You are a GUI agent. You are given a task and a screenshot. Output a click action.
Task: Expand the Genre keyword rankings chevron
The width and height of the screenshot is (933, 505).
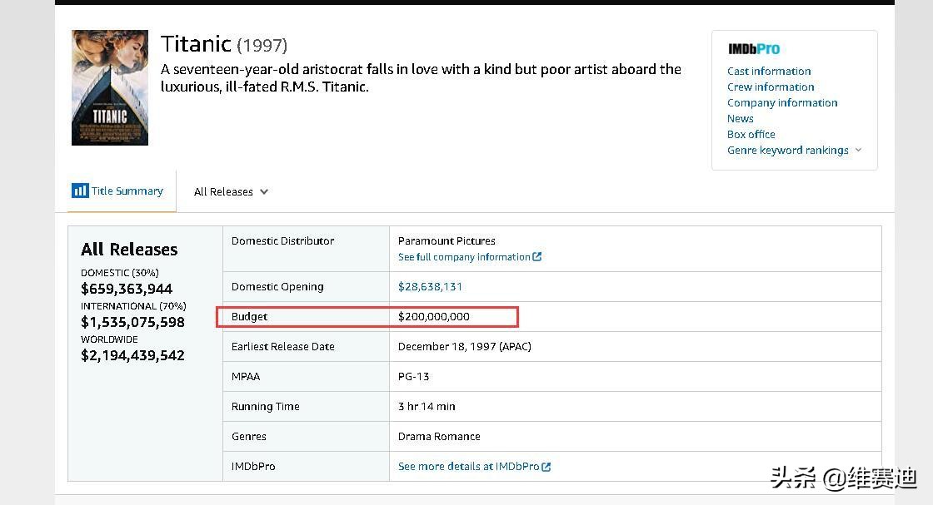pos(859,150)
